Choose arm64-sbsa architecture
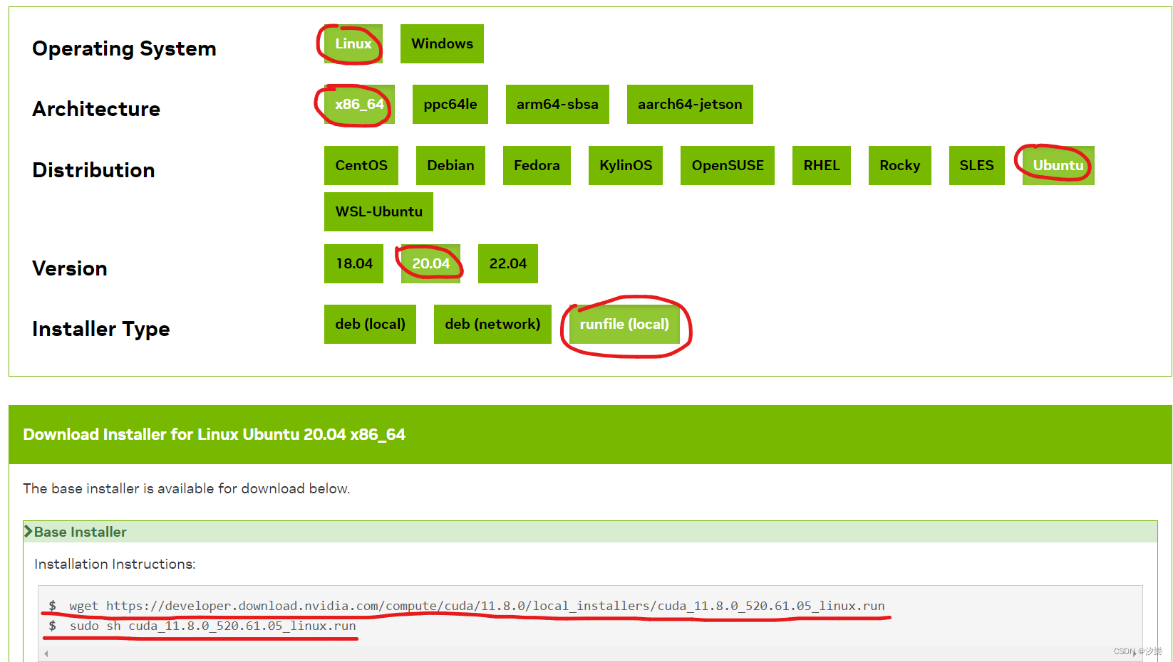The height and width of the screenshot is (662, 1173). point(557,104)
